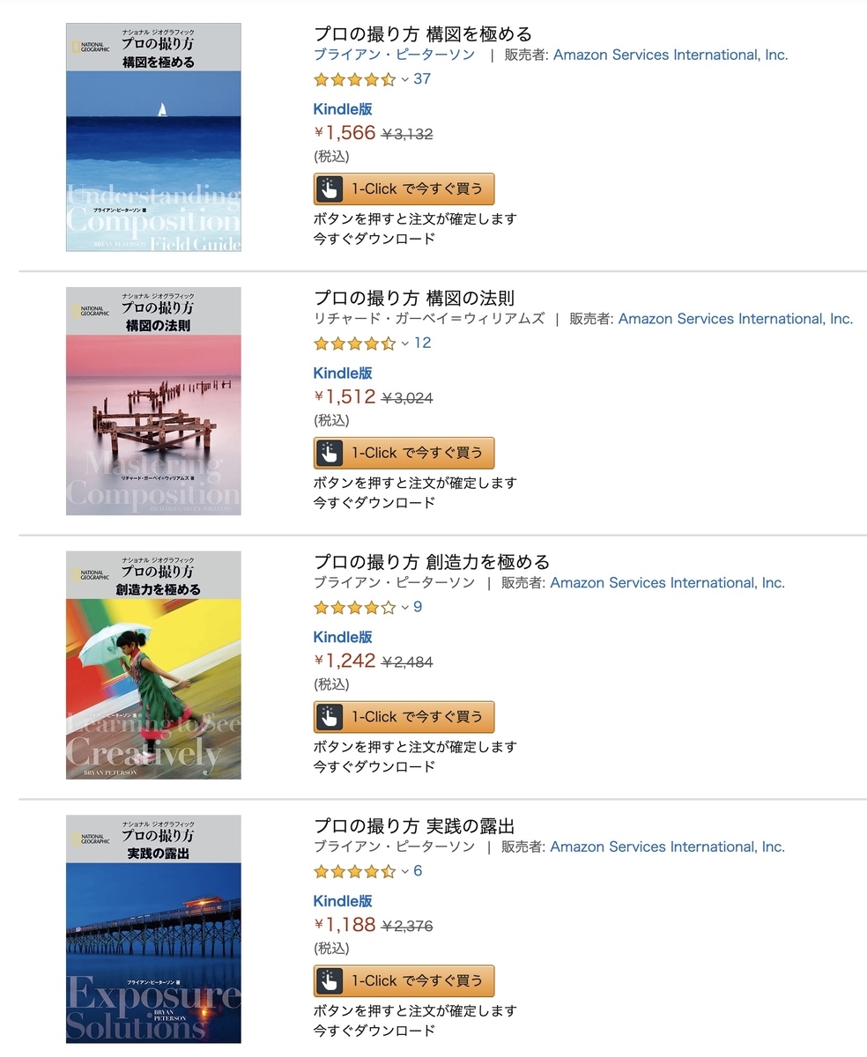Buy 実践の露出 with 1-Click
Image resolution: width=867 pixels, height=1057 pixels.
(x=404, y=980)
